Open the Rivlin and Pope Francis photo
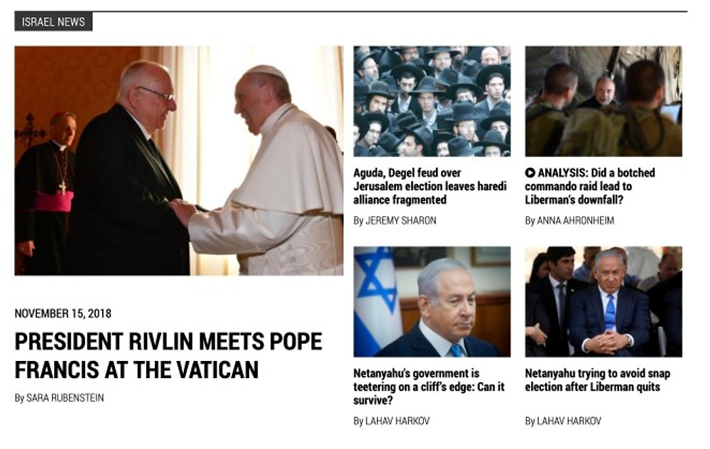The width and height of the screenshot is (710, 449). 179,161
